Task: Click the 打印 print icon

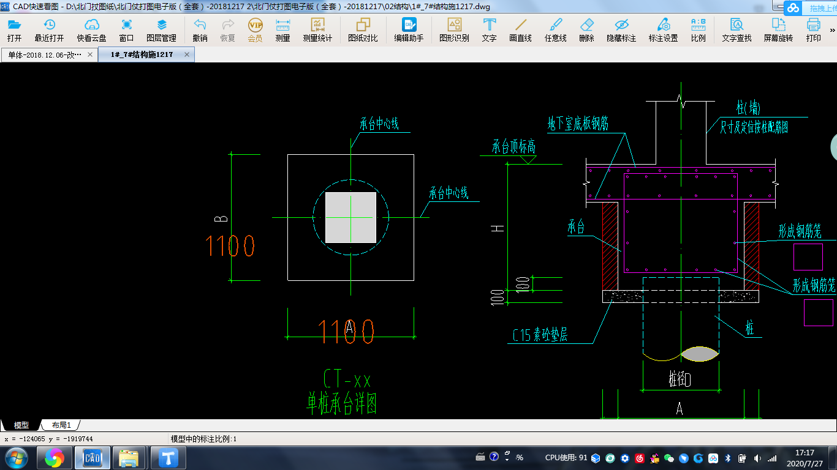Action: (x=814, y=29)
